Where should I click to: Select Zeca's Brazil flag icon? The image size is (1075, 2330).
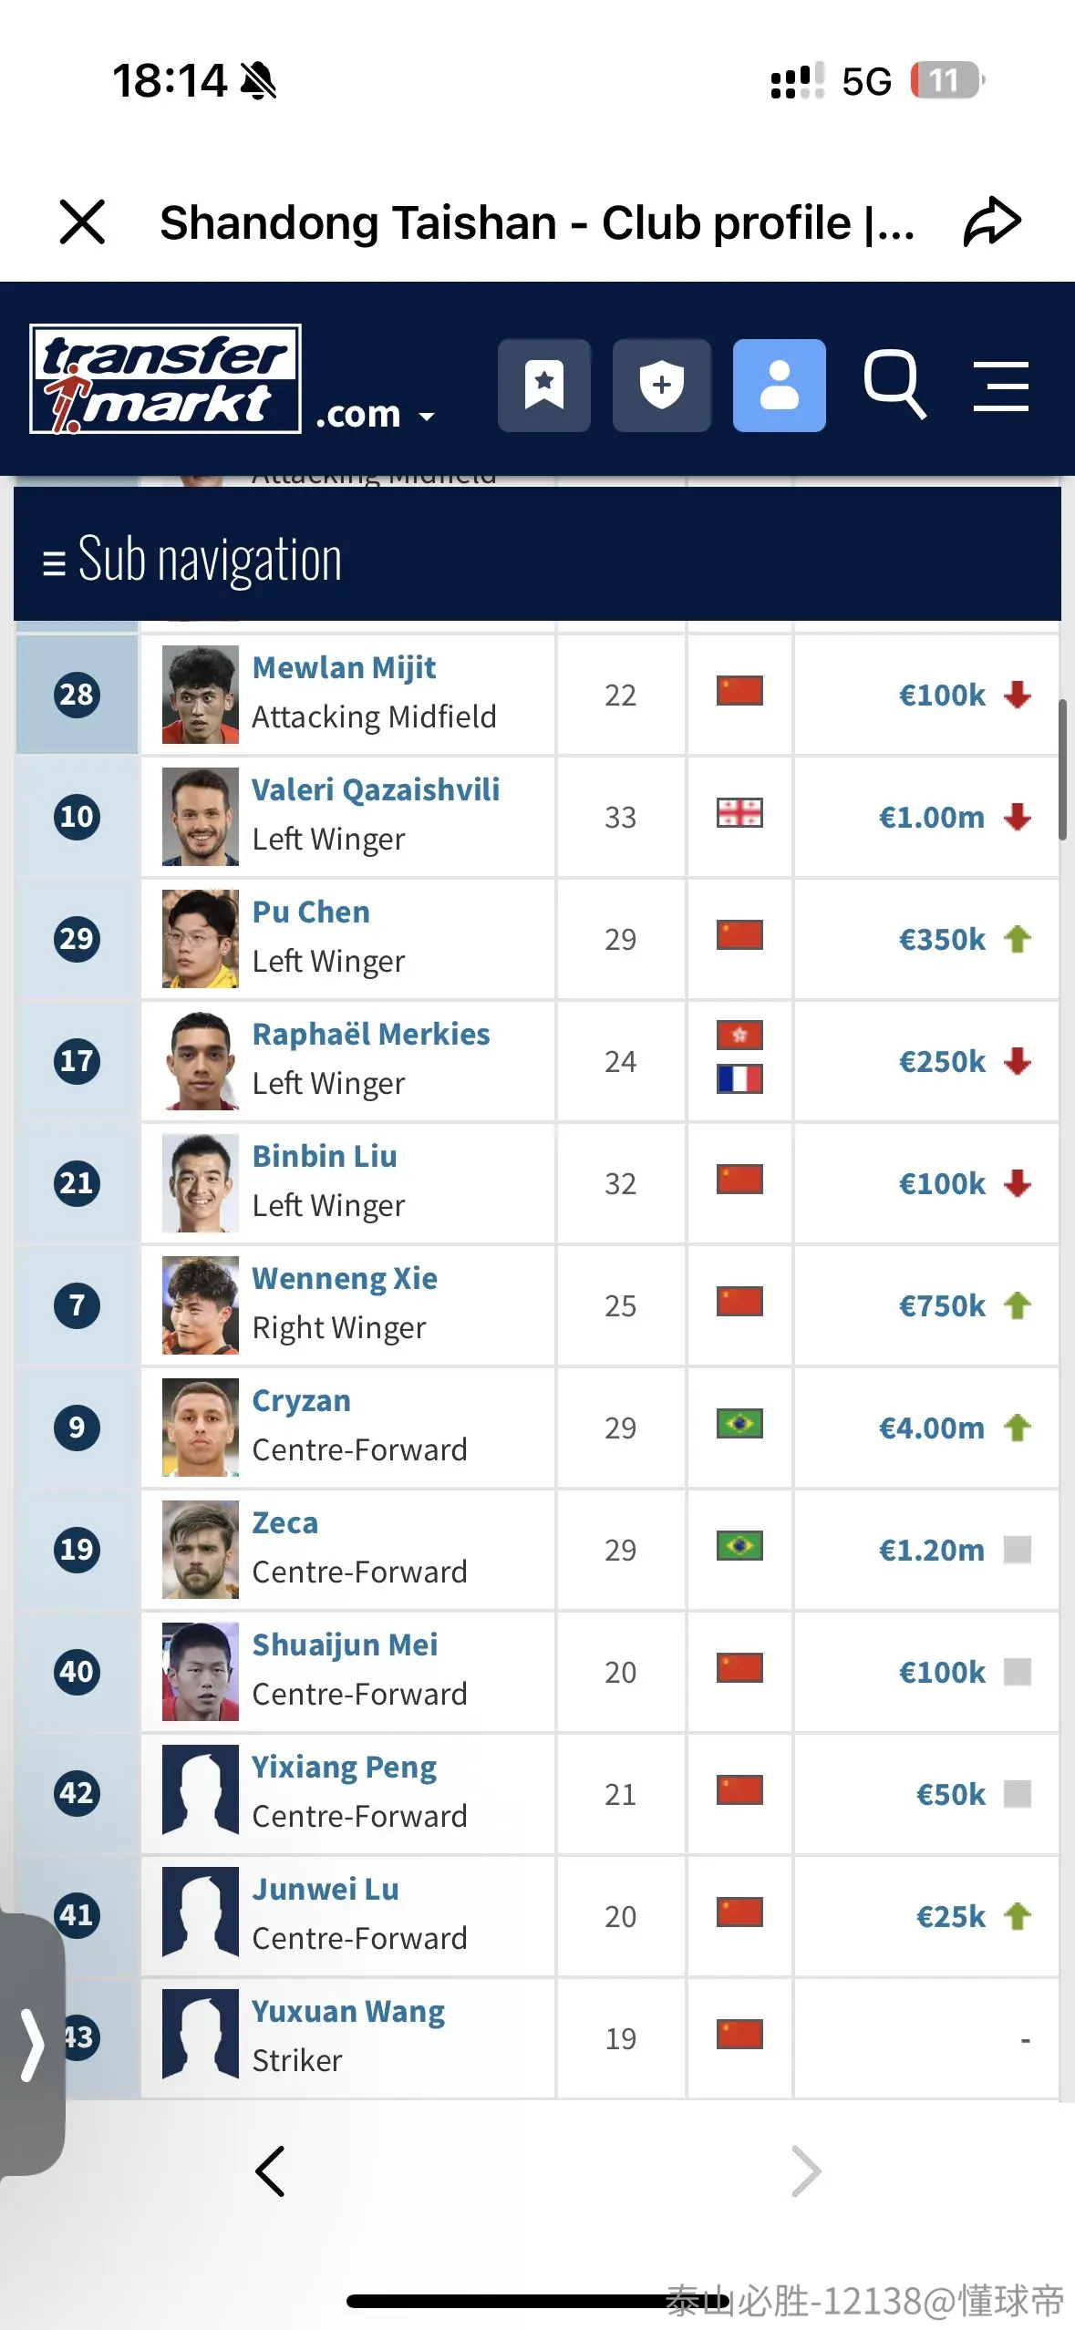pyautogui.click(x=739, y=1546)
